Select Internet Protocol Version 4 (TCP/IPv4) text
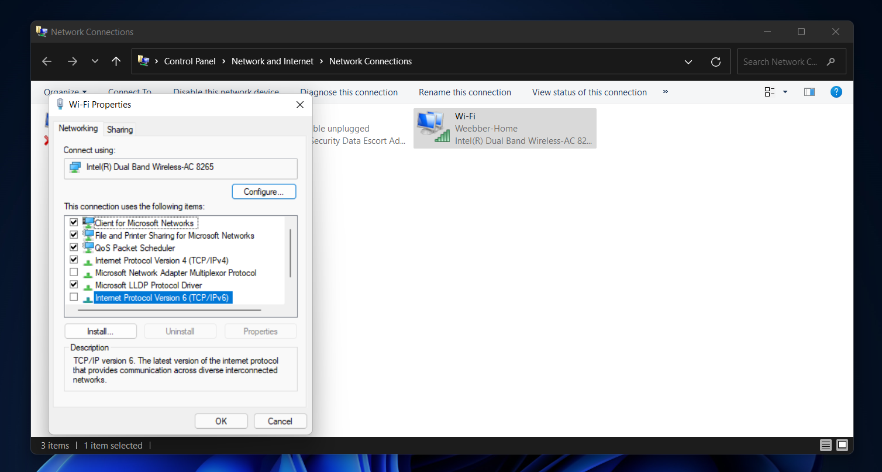This screenshot has width=882, height=472. coord(161,260)
